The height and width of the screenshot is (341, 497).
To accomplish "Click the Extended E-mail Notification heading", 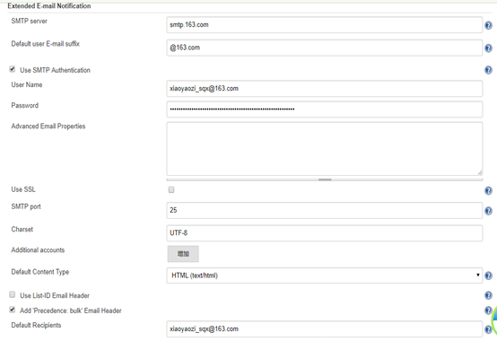I will point(49,5).
